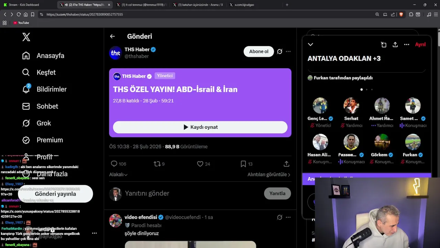Open browser extensions puzzle icon
Viewport: 440px width, 248px height.
pos(411,14)
